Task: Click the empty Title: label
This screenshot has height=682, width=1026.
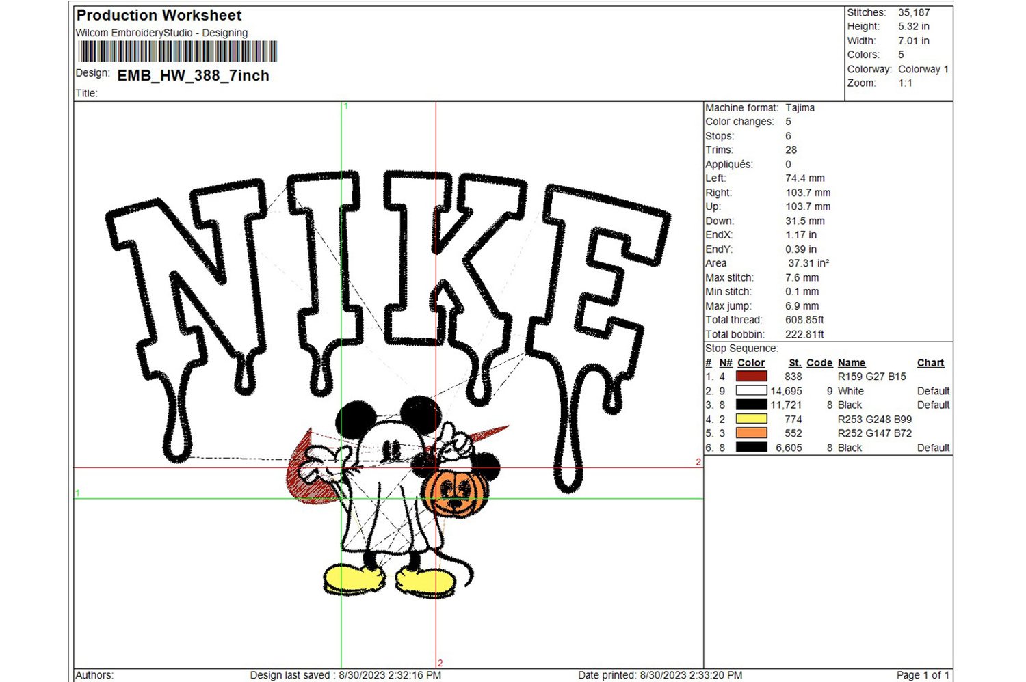Action: click(87, 94)
